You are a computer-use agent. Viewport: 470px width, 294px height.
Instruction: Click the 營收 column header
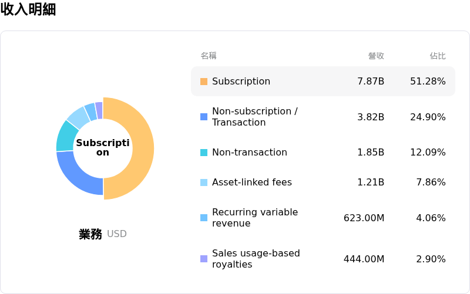point(376,56)
